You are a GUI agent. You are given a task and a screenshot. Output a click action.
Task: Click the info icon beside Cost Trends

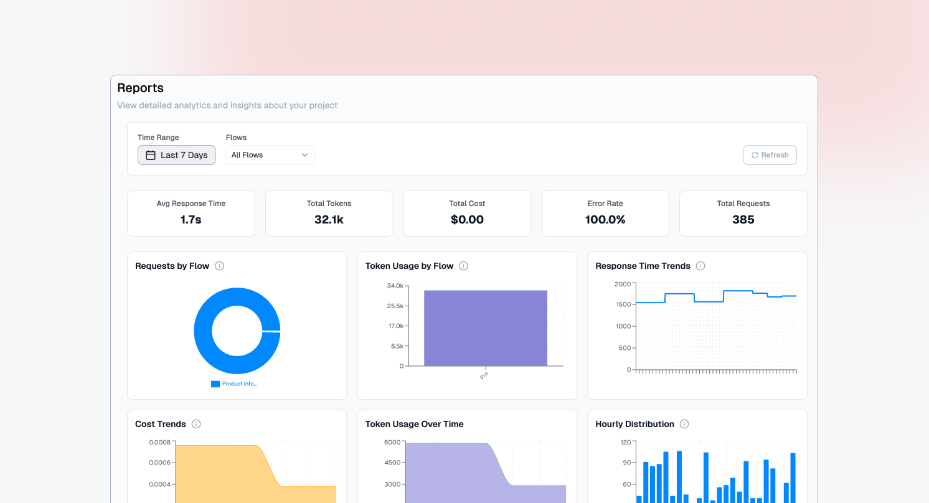point(196,424)
